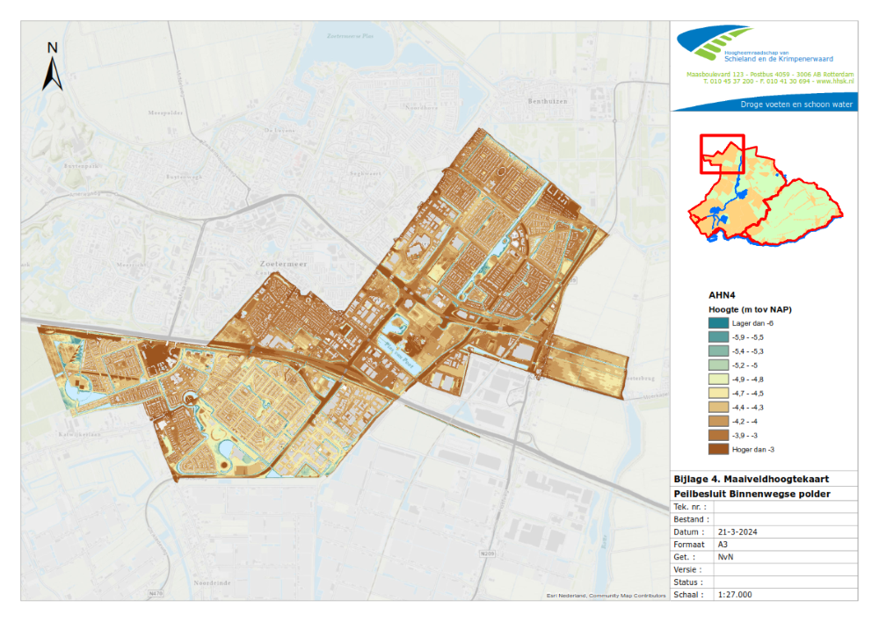
Task: Click the north arrow compass symbol
Action: pos(53,67)
